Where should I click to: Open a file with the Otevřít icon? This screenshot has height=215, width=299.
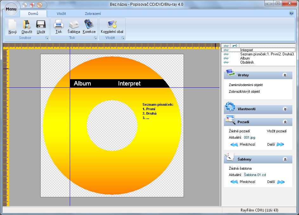(x=27, y=25)
